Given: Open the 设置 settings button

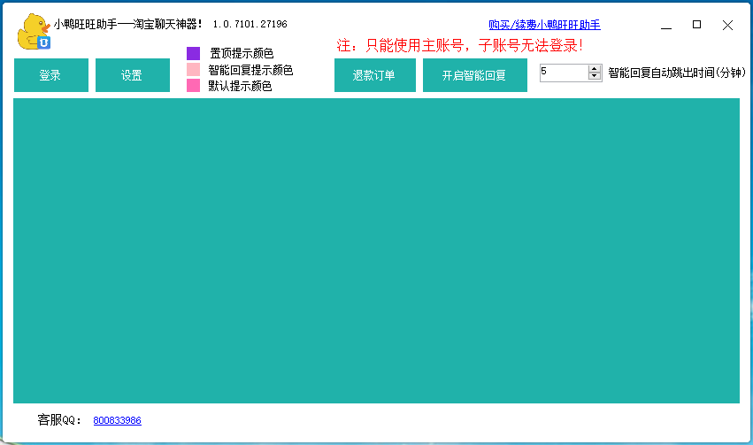Looking at the screenshot, I should click(x=133, y=75).
